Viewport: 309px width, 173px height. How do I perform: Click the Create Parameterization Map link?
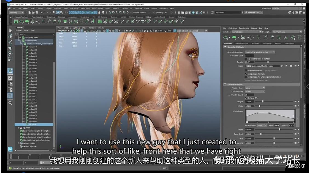(x=257, y=80)
